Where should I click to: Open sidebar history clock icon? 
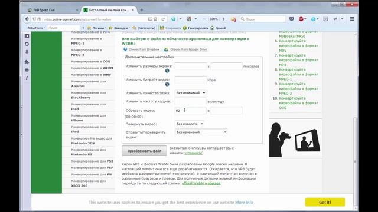pyautogui.click(x=27, y=44)
